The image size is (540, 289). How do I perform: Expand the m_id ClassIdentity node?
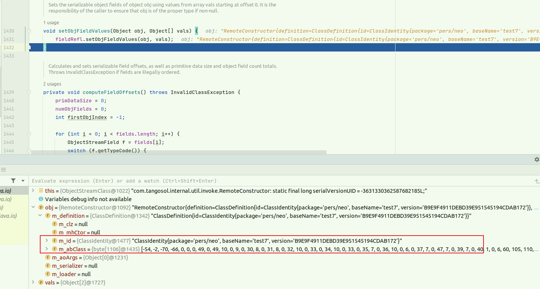click(x=47, y=241)
